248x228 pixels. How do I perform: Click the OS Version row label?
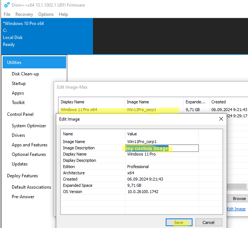pyautogui.click(x=72, y=192)
